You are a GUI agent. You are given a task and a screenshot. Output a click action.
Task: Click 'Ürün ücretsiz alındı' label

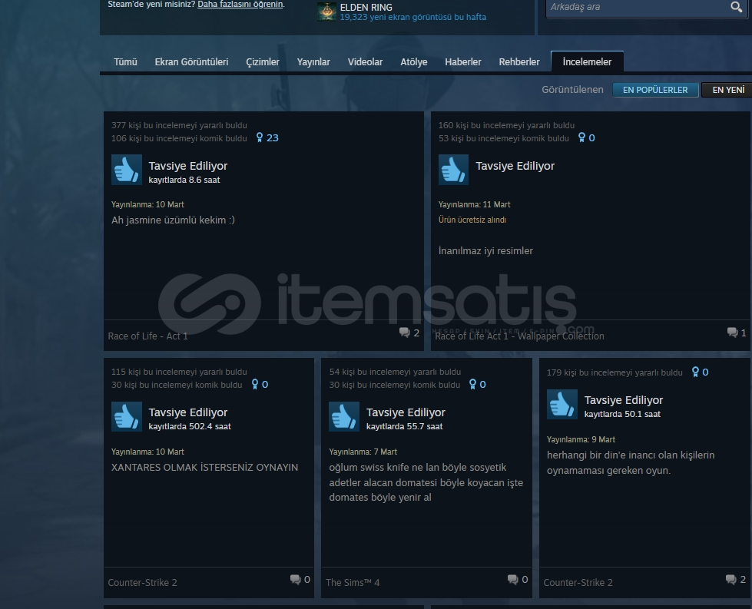click(x=472, y=220)
